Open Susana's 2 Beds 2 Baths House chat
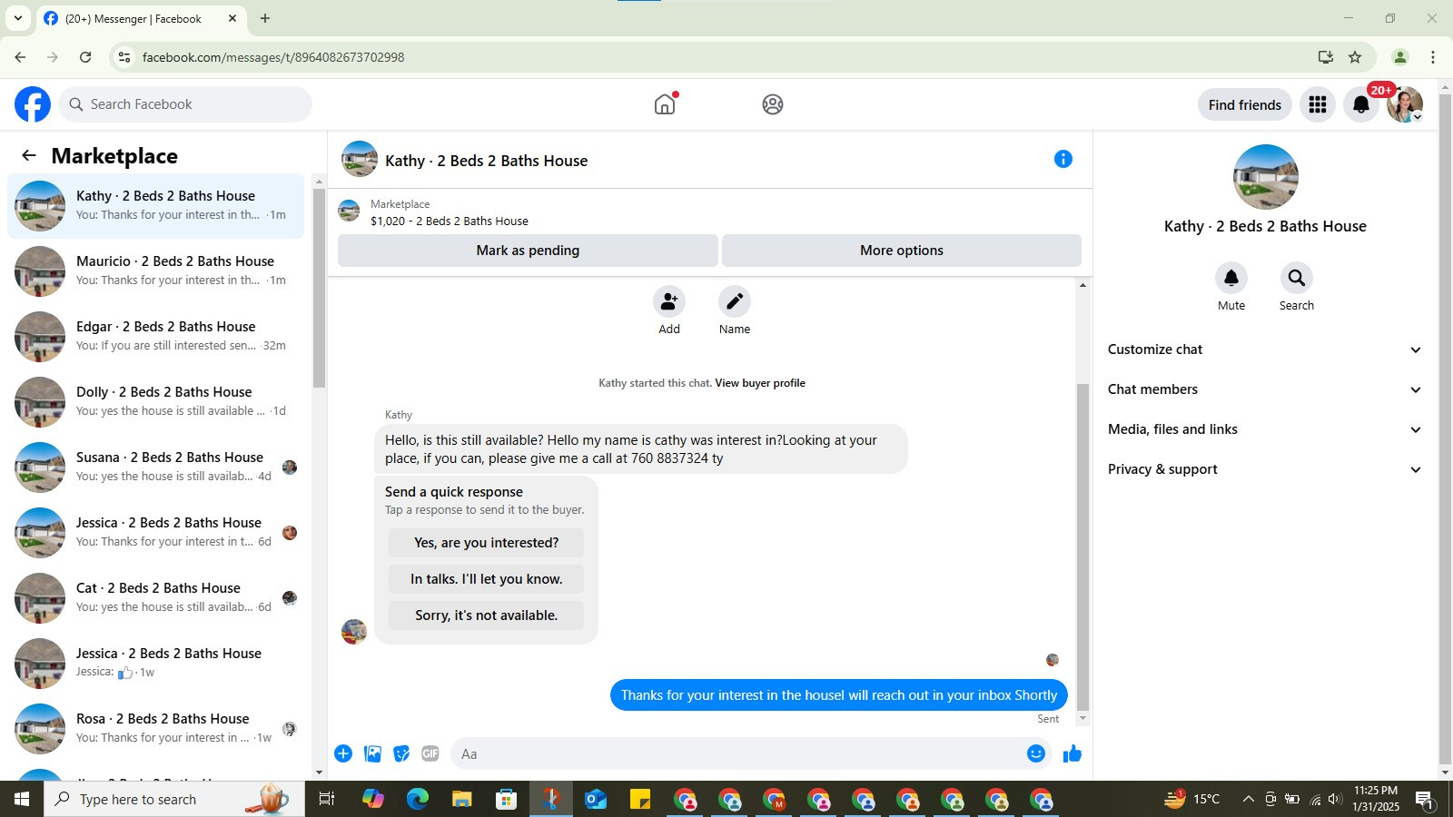This screenshot has width=1453, height=817. coord(155,467)
